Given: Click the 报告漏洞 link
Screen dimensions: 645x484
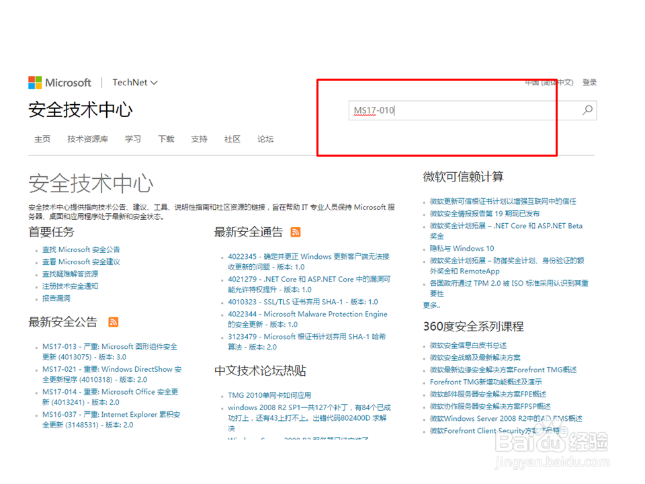Looking at the screenshot, I should [56, 298].
